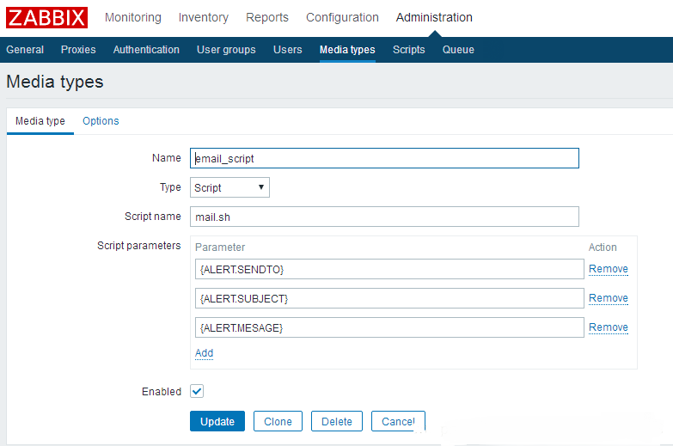Screen dimensions: 673x446
Task: Remove the {ALERT.MESAGE} parameter
Action: coord(608,327)
